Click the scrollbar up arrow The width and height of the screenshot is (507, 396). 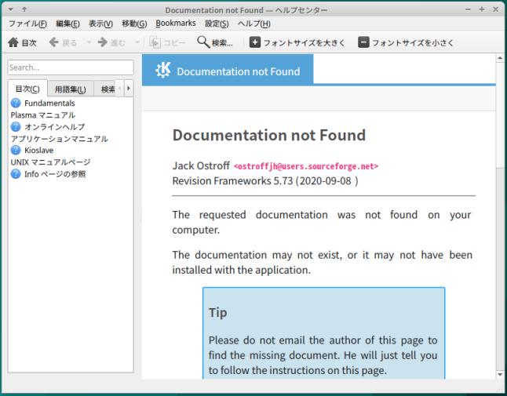click(x=500, y=59)
